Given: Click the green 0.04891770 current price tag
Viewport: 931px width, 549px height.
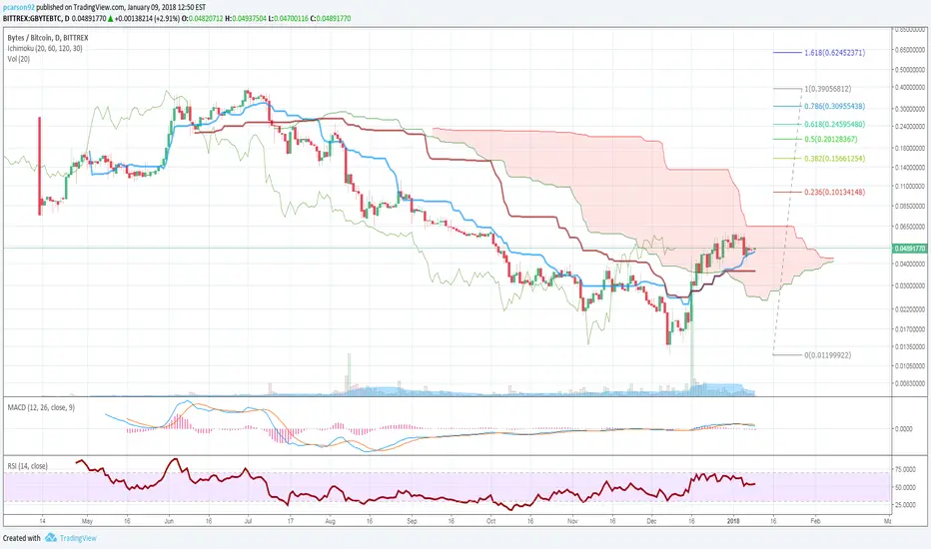Looking at the screenshot, I should point(910,249).
